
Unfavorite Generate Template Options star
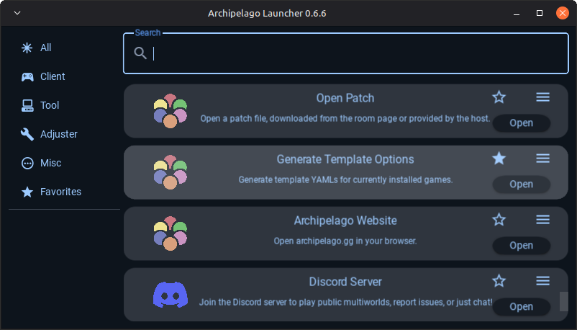pos(499,159)
